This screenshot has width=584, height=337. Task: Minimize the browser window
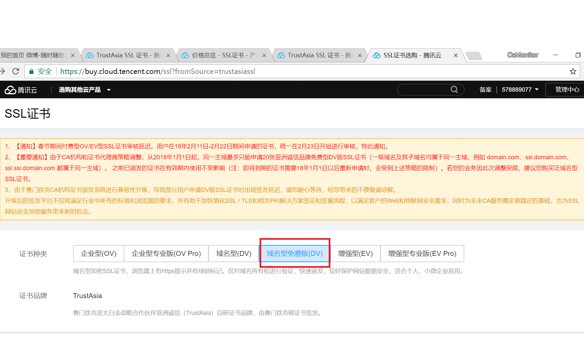(x=555, y=55)
